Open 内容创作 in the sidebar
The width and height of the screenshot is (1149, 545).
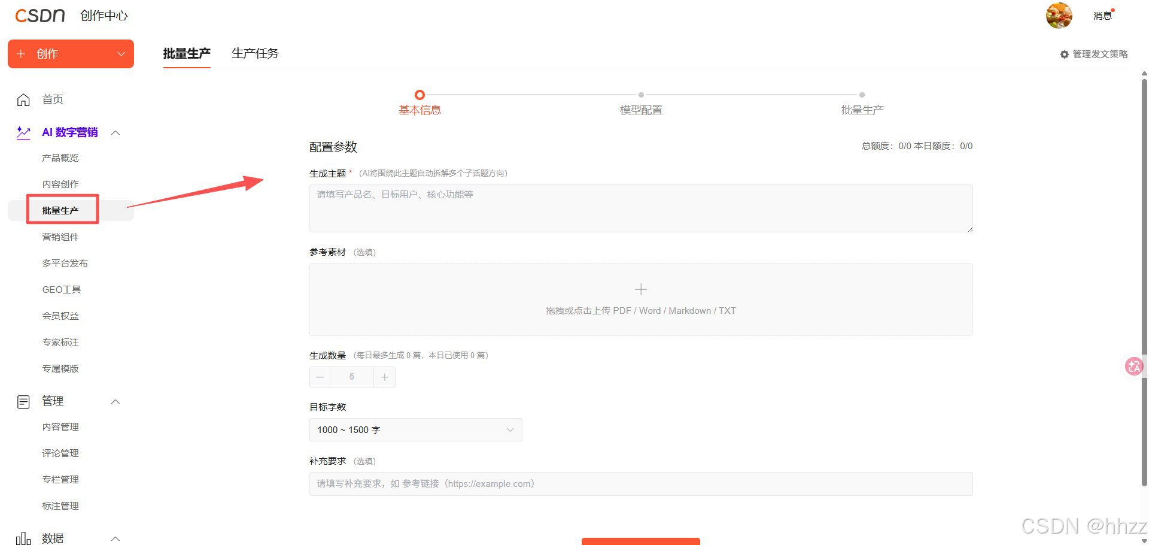point(60,184)
